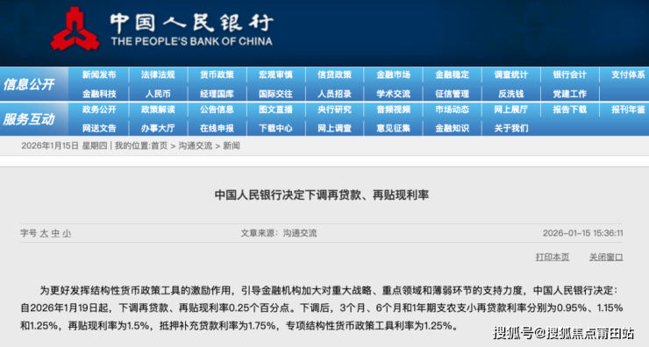Click the 信息公开 section header

(x=29, y=84)
